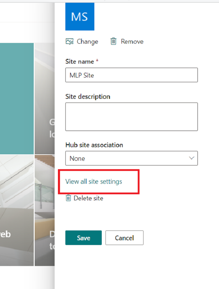The width and height of the screenshot is (219, 289).
Task: Click the Delete site trash icon
Action: click(x=68, y=198)
